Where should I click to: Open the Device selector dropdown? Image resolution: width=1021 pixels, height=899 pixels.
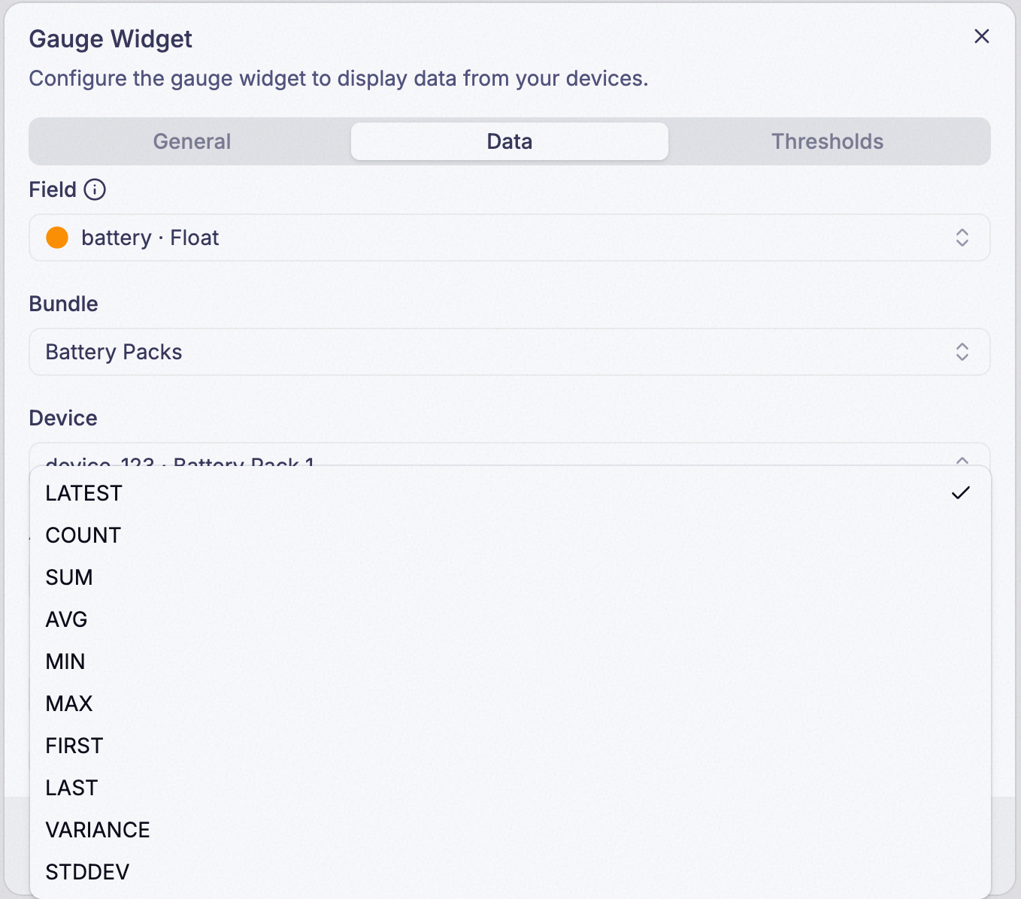pos(510,455)
